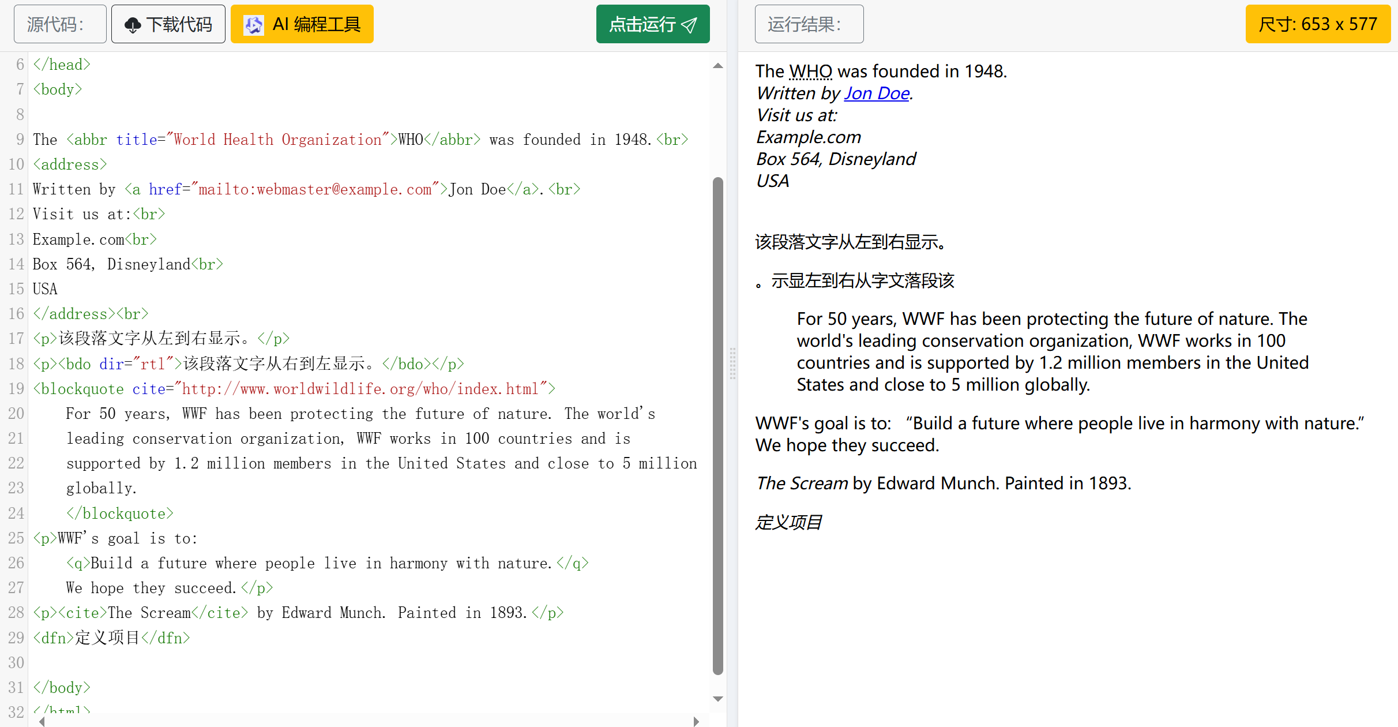Click the mailto:webmaster@example.com attribute value
The image size is (1398, 727).
pos(315,189)
